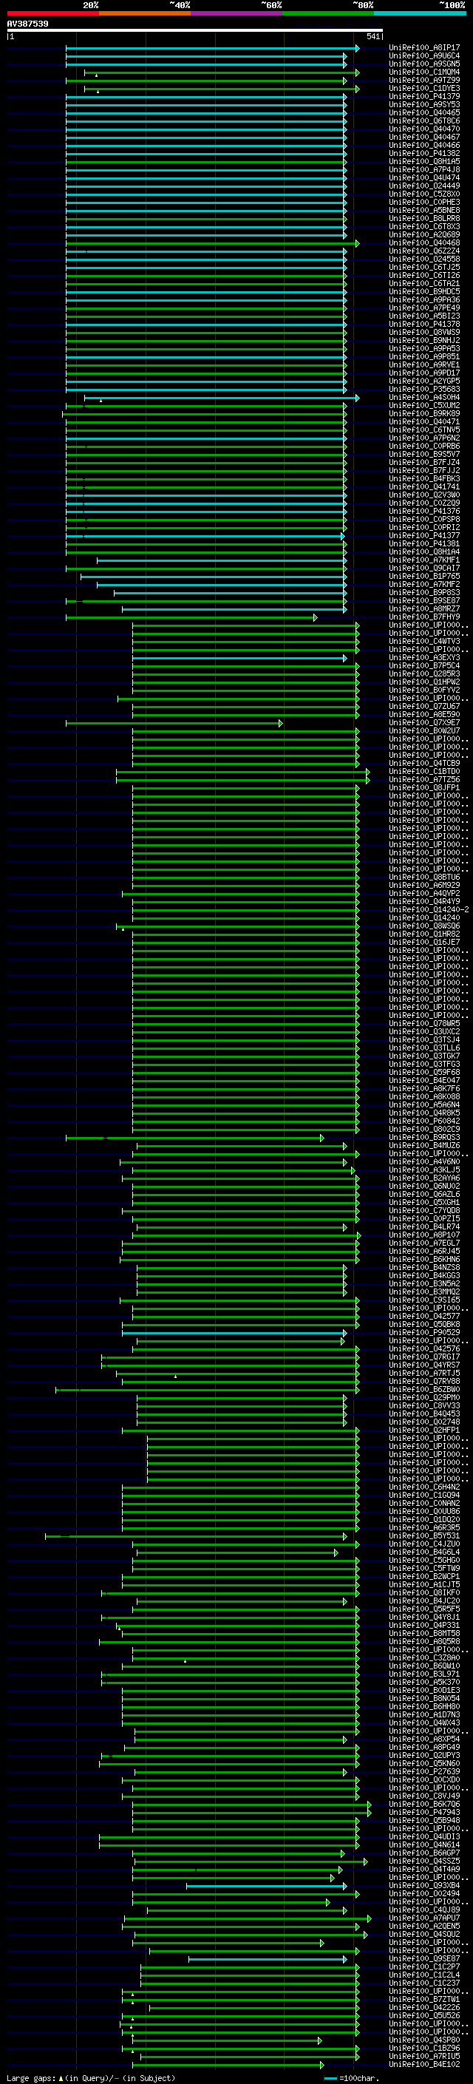This screenshot has height=2084, width=473.
Task: Click the =100char. scale legend
Action: [350, 2077]
